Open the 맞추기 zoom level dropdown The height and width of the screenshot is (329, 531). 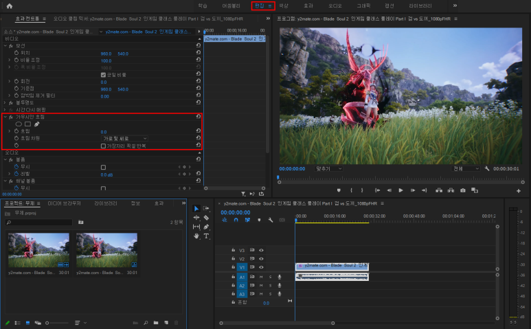328,168
